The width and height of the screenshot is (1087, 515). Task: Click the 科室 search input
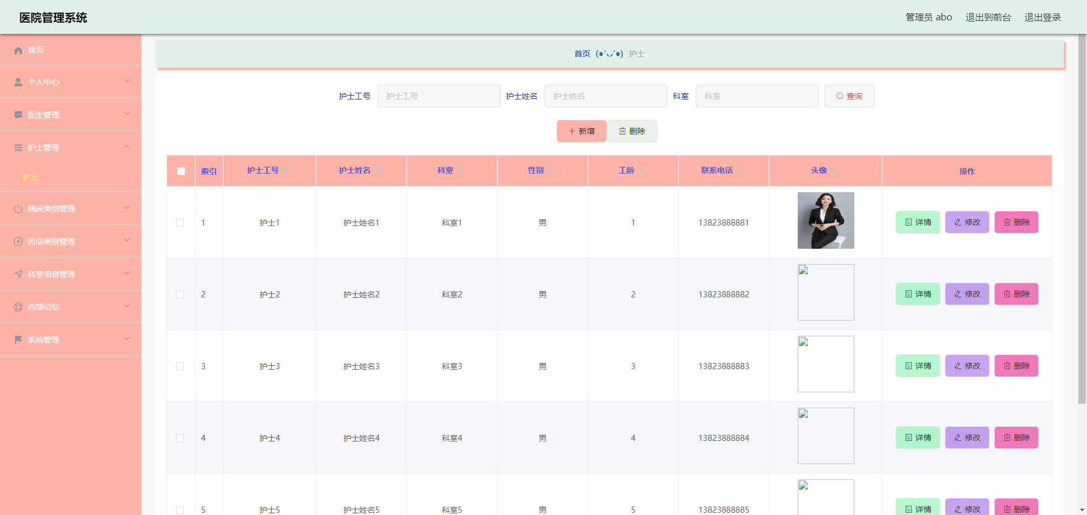click(x=757, y=96)
